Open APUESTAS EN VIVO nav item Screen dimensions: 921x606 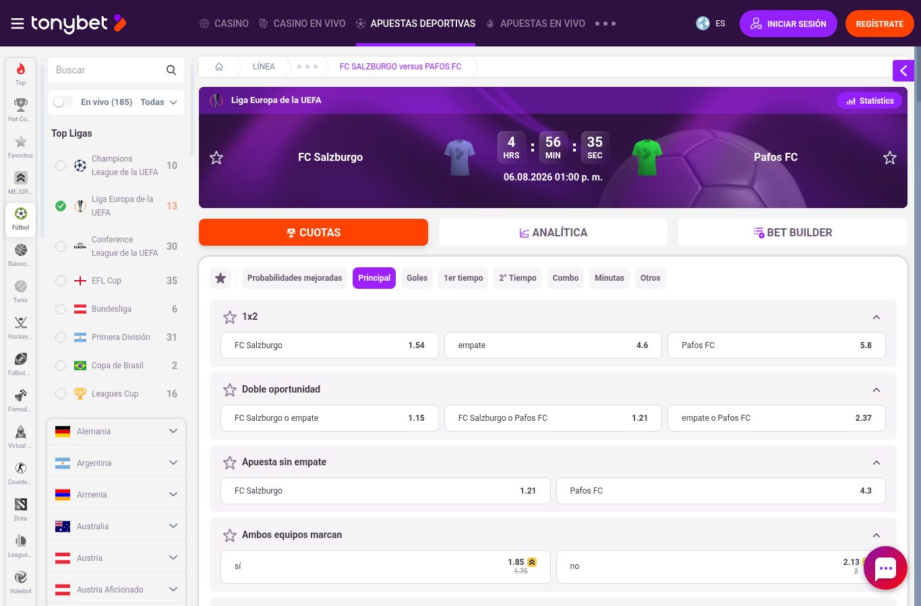click(535, 24)
